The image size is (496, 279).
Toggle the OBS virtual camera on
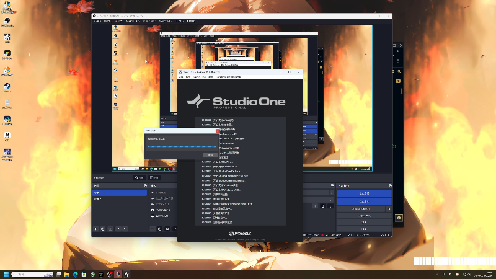pyautogui.click(x=360, y=209)
